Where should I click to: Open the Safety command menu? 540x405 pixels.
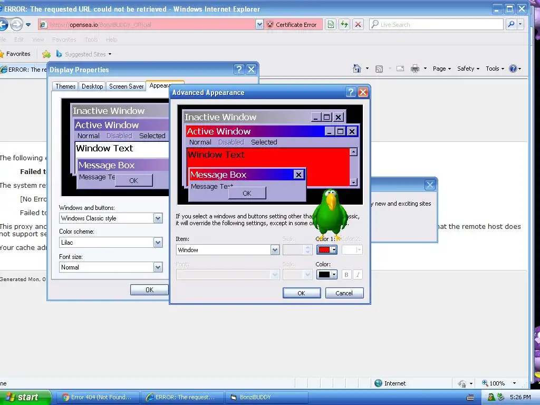[468, 69]
